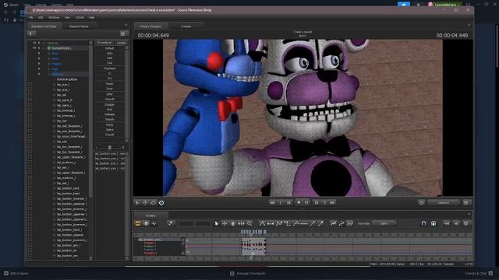Jump to first frame playback button
Image resolution: width=499 pixels, height=280 pixels.
tap(272, 202)
